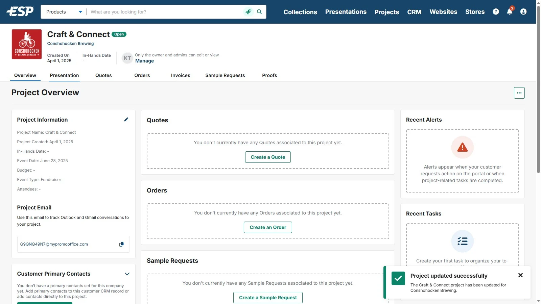Click the 'Project Name: Craft & Connect' text
Viewport: 541px width, 304px height.
tap(46, 132)
